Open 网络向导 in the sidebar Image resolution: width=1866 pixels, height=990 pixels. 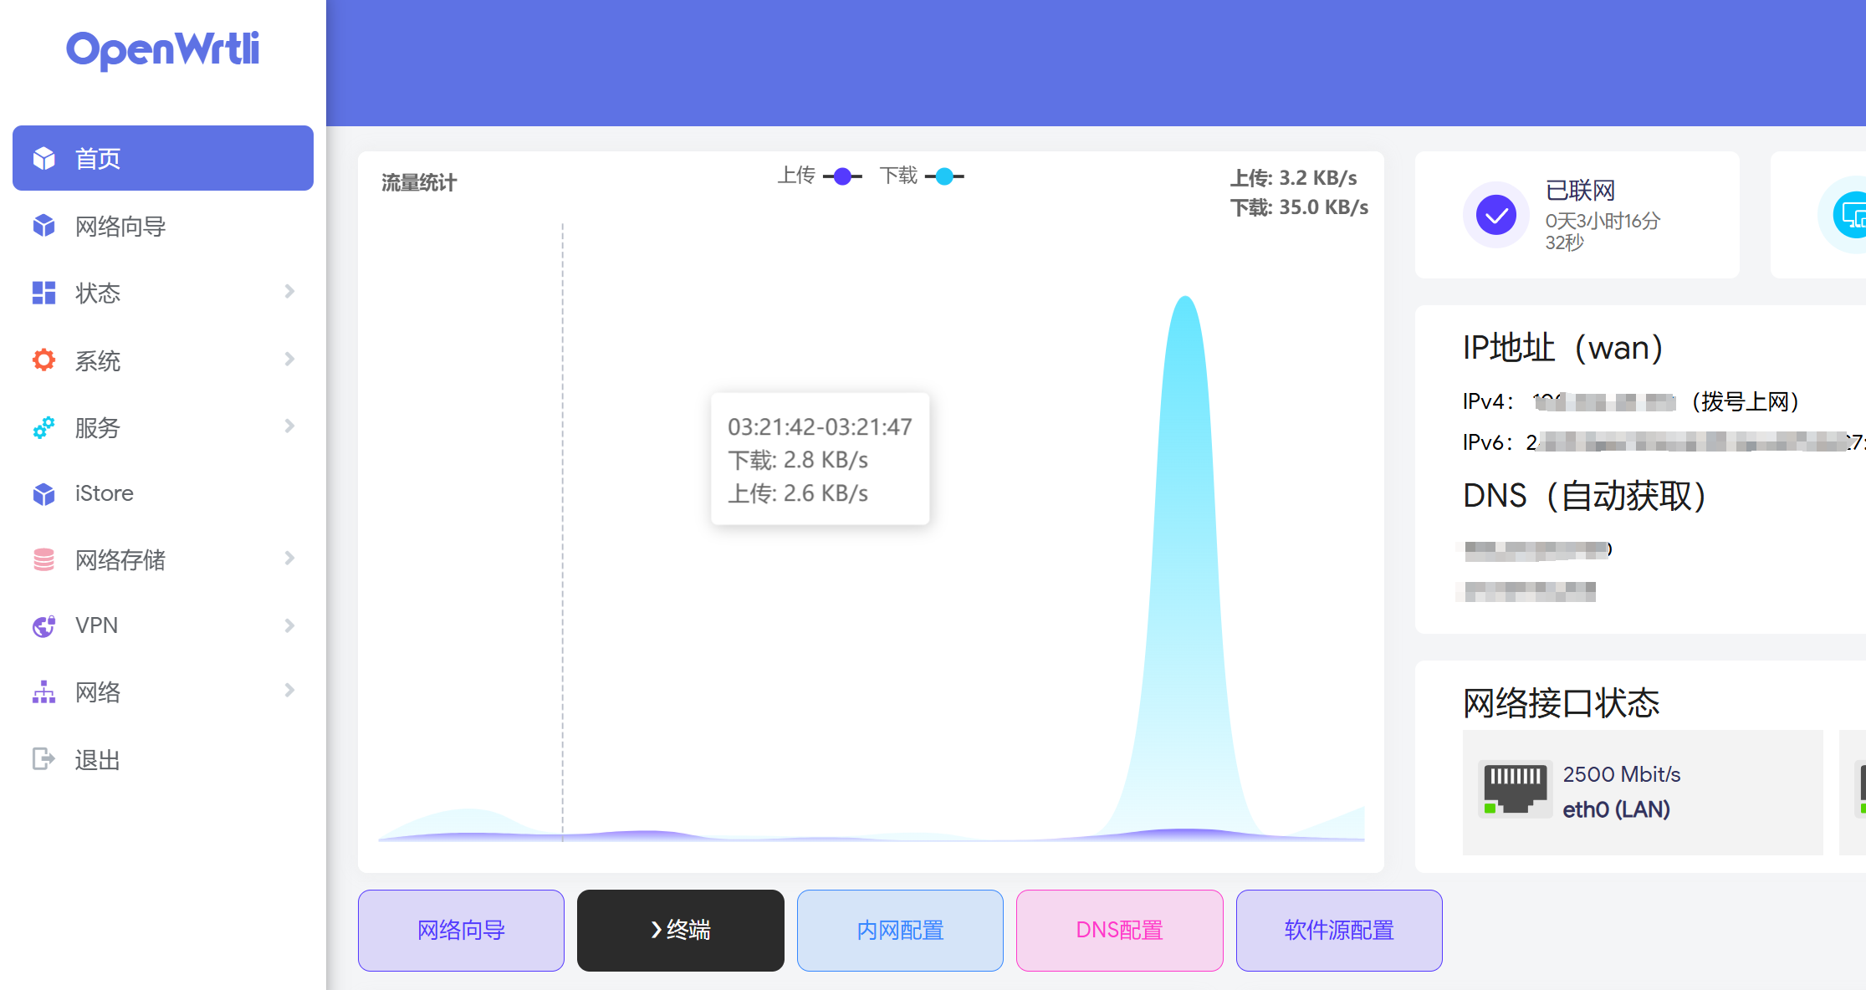pos(120,227)
